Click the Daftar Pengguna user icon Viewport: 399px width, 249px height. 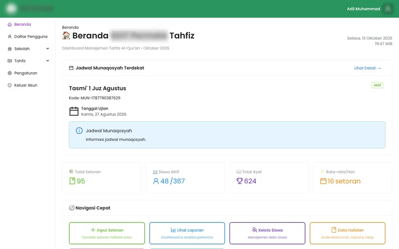coord(10,37)
